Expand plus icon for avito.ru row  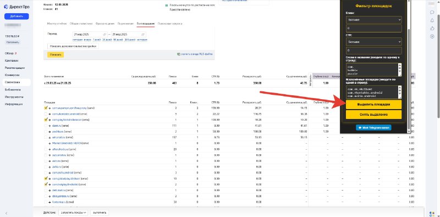pyautogui.click(x=50, y=167)
